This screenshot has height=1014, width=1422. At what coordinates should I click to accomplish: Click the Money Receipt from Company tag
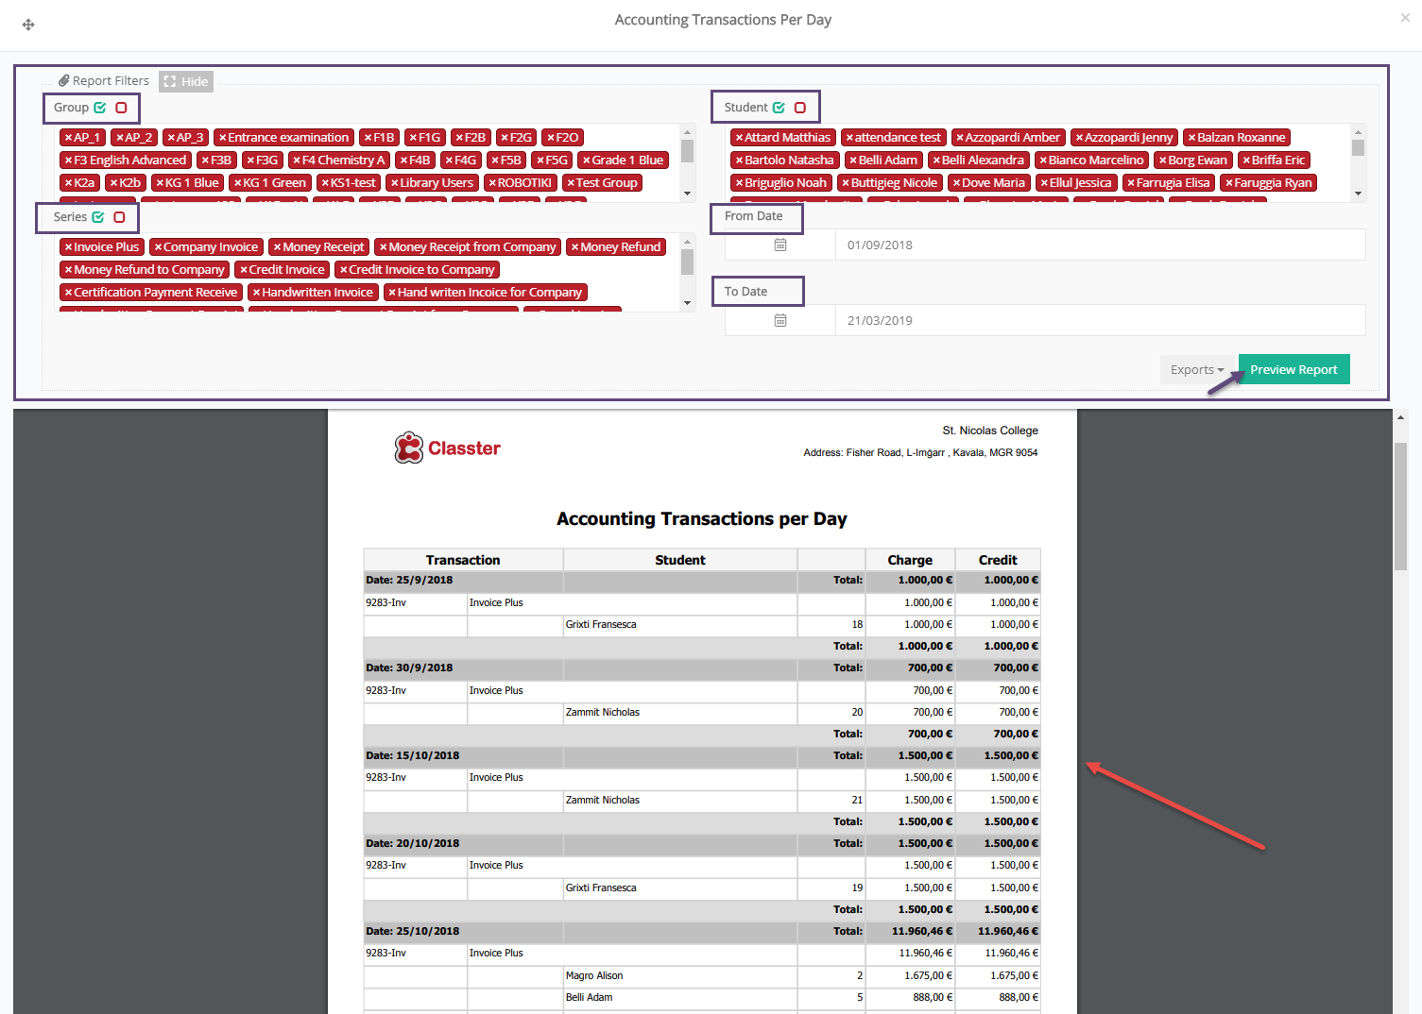click(468, 247)
